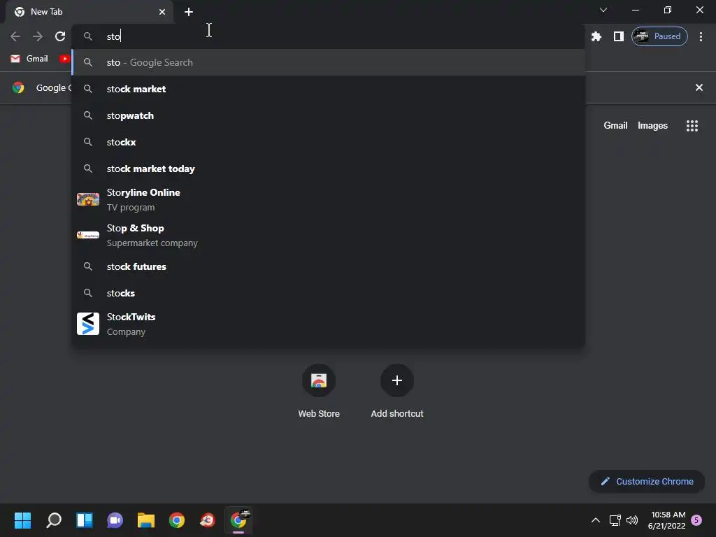Open the clock and date flyout

666,520
